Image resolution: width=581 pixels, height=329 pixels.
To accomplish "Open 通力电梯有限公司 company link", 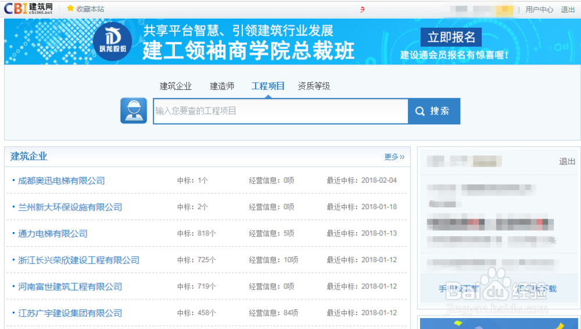I will [x=53, y=233].
